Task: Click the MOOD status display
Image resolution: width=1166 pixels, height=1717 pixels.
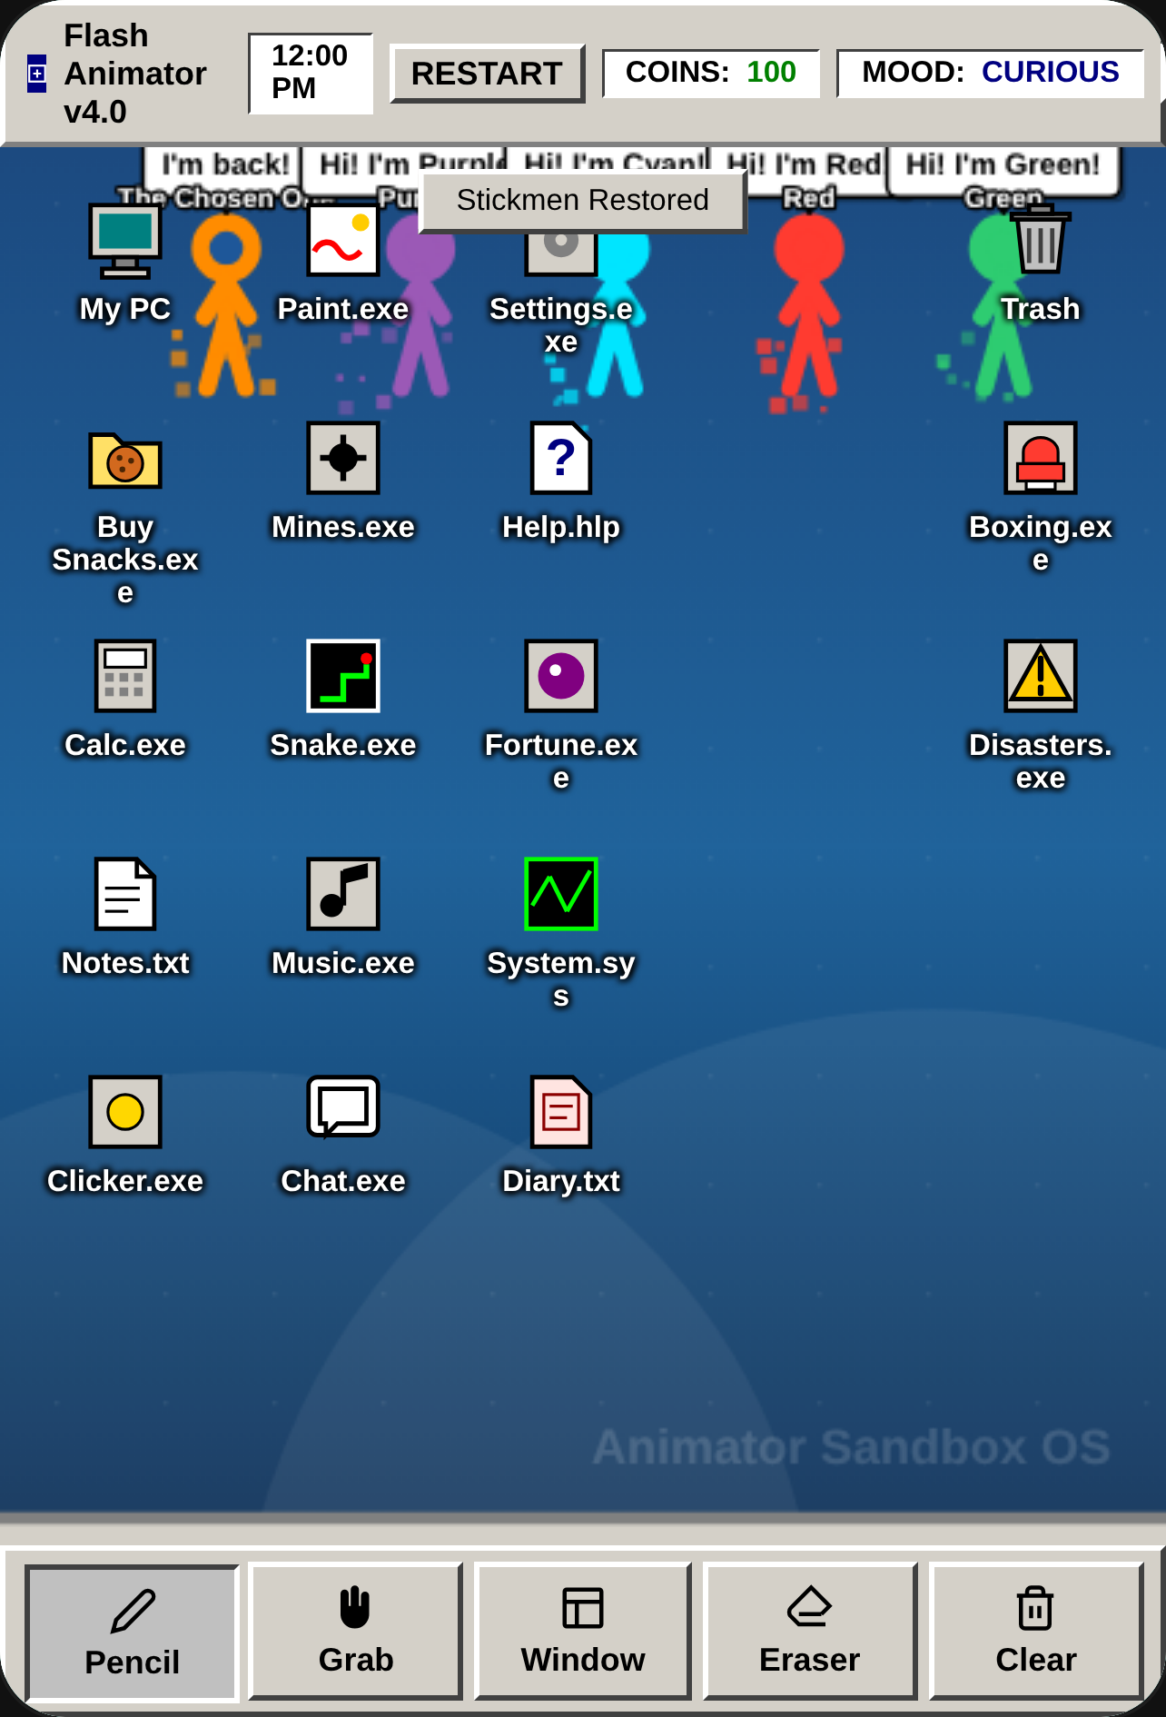Action: [x=990, y=73]
